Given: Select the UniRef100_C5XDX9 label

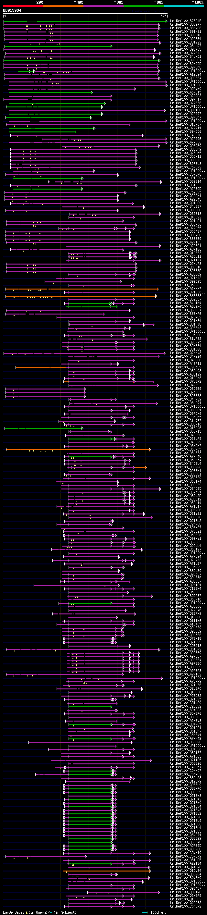Looking at the screenshot, I should point(186,856).
